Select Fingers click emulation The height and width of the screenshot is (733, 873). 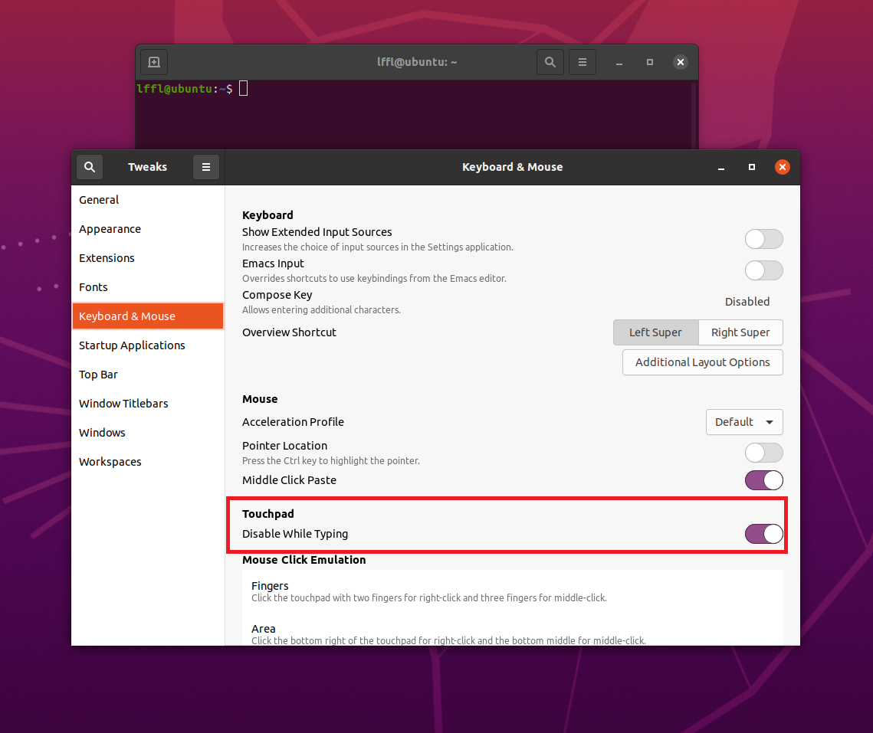(270, 586)
